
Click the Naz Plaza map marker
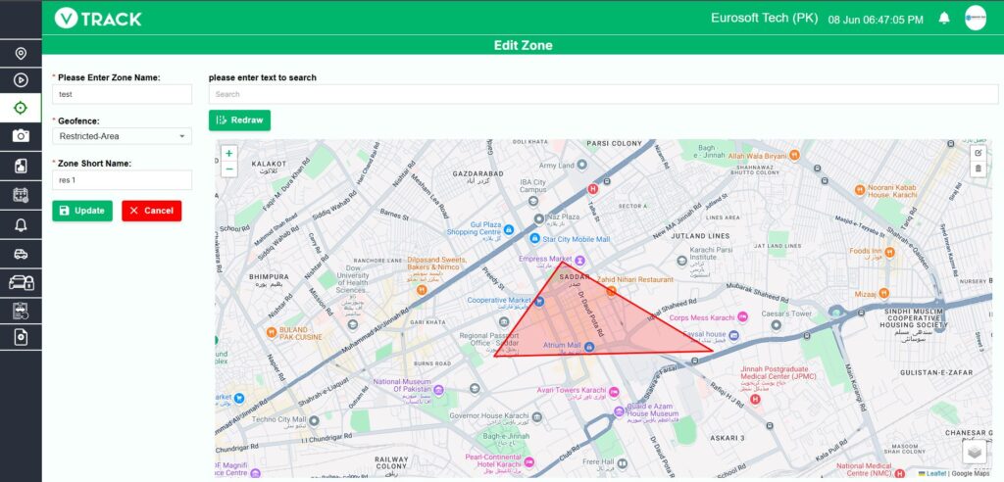click(540, 218)
